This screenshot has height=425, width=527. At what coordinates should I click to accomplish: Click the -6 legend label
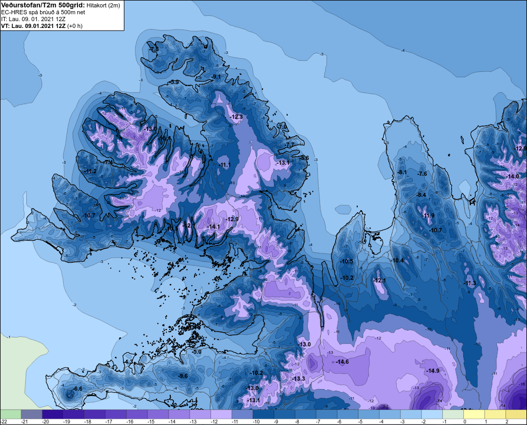(339, 422)
